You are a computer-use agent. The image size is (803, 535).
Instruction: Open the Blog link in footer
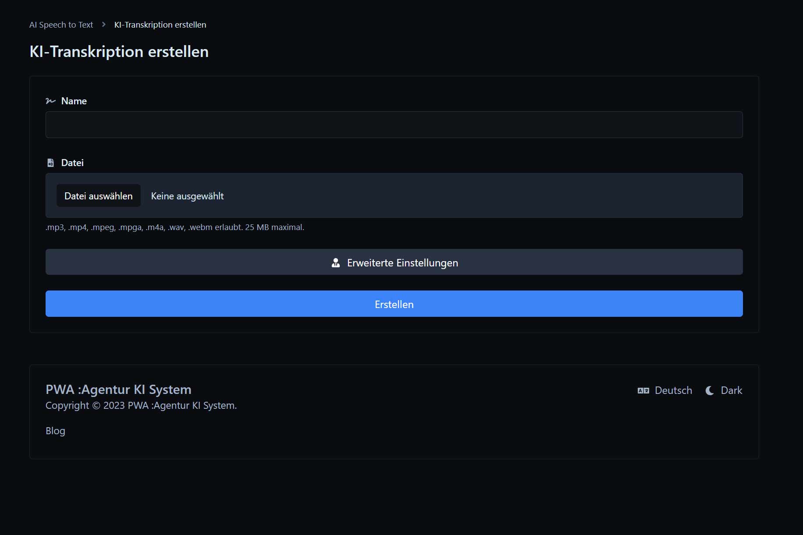pos(55,431)
